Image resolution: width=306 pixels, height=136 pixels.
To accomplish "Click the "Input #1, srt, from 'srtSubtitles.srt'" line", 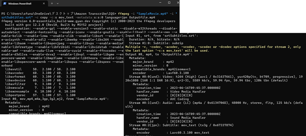I will coord(162,36).
